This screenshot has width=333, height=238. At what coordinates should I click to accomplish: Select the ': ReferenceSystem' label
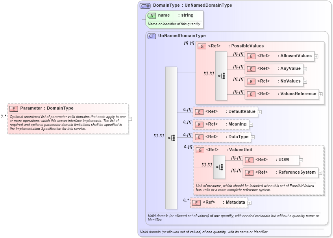[296, 172]
